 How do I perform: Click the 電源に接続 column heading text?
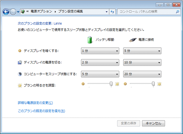pos(146,40)
